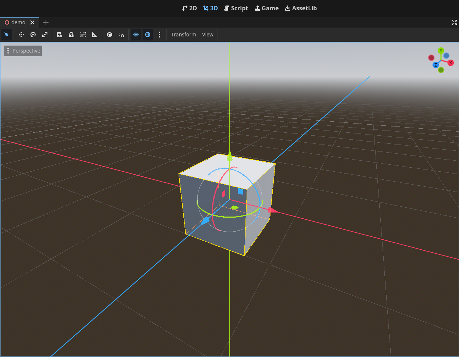
Task: Toggle viewport fullscreen with the expand icon
Action: 454,22
